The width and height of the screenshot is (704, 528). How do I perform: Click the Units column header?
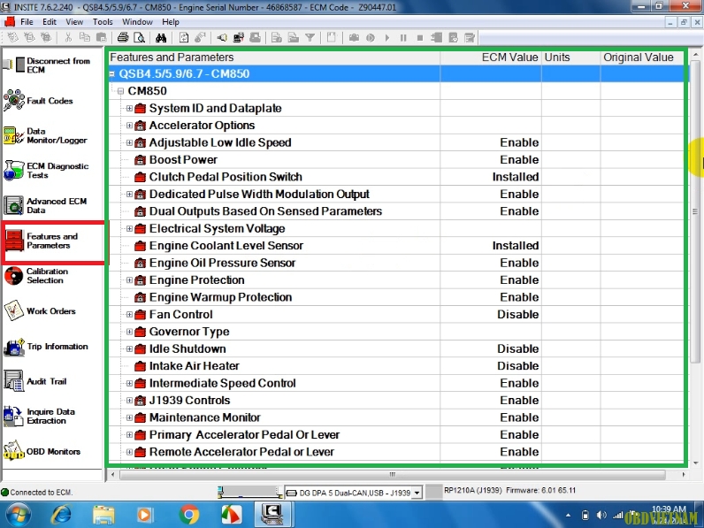pos(570,57)
